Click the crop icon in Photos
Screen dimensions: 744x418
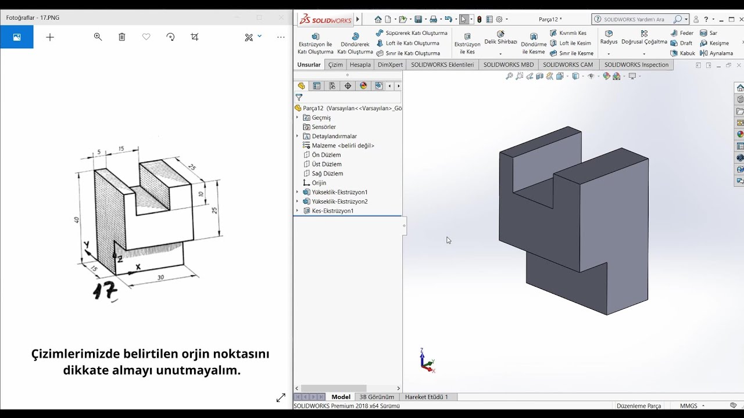(x=195, y=37)
